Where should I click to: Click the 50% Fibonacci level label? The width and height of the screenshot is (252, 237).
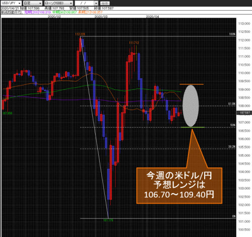[x=233, y=125]
